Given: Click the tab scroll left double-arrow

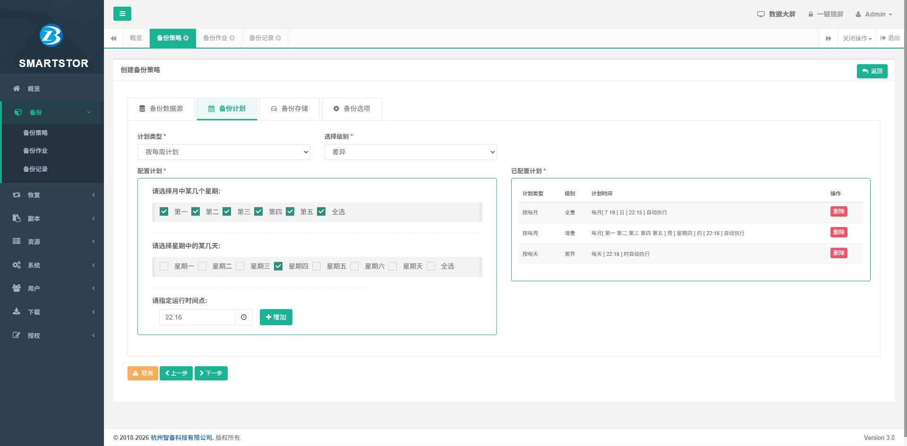Looking at the screenshot, I should coord(113,38).
